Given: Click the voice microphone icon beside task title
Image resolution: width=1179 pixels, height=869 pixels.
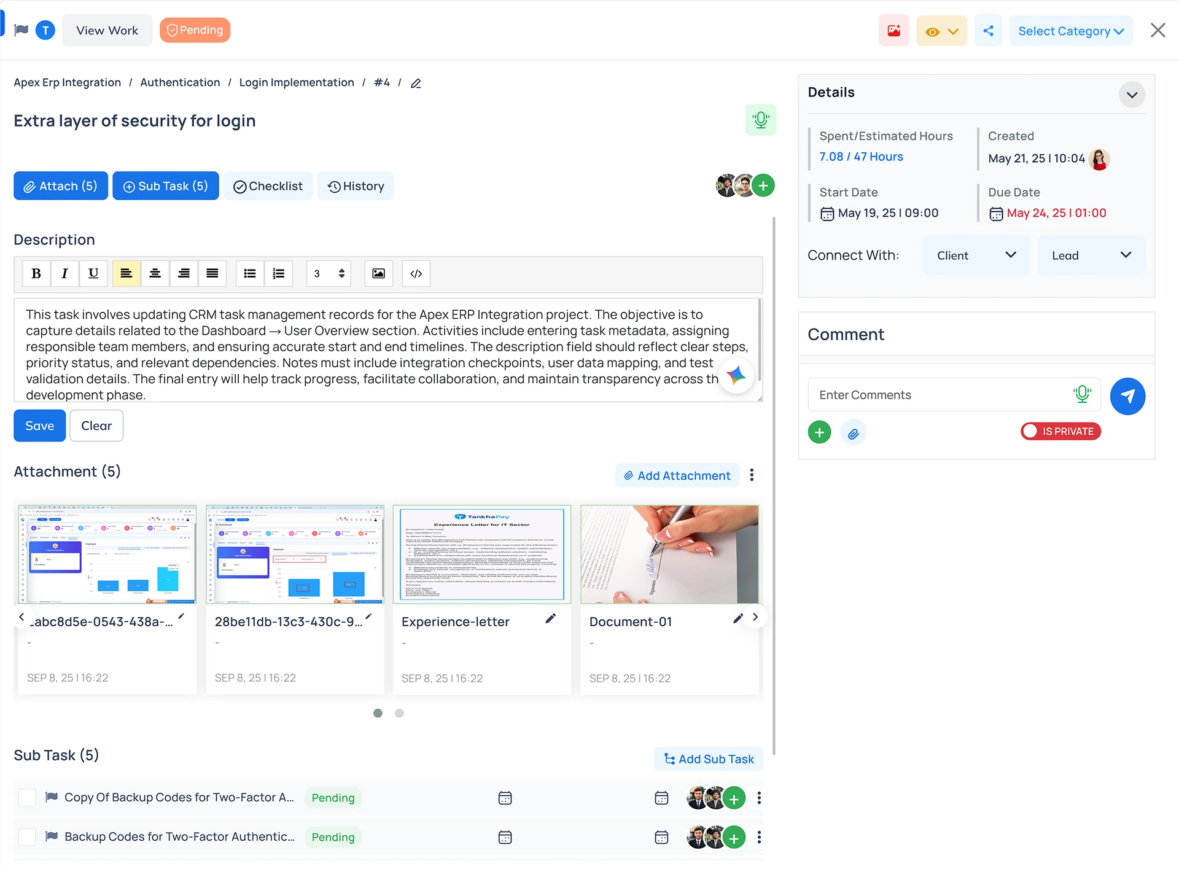Looking at the screenshot, I should point(760,120).
